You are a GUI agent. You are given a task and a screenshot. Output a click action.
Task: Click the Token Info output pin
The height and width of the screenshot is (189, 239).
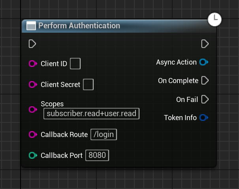pos(204,118)
